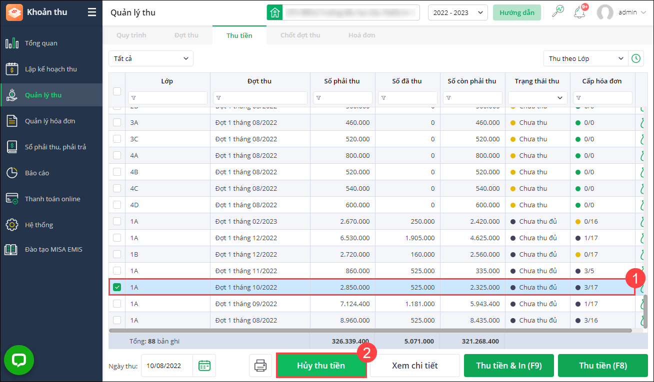This screenshot has height=382, width=654.
Task: Open the calendar date picker icon
Action: [204, 366]
